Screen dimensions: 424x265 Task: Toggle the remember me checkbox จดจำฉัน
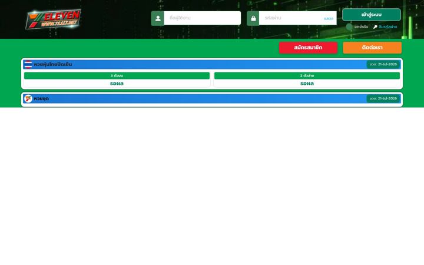[x=349, y=26]
